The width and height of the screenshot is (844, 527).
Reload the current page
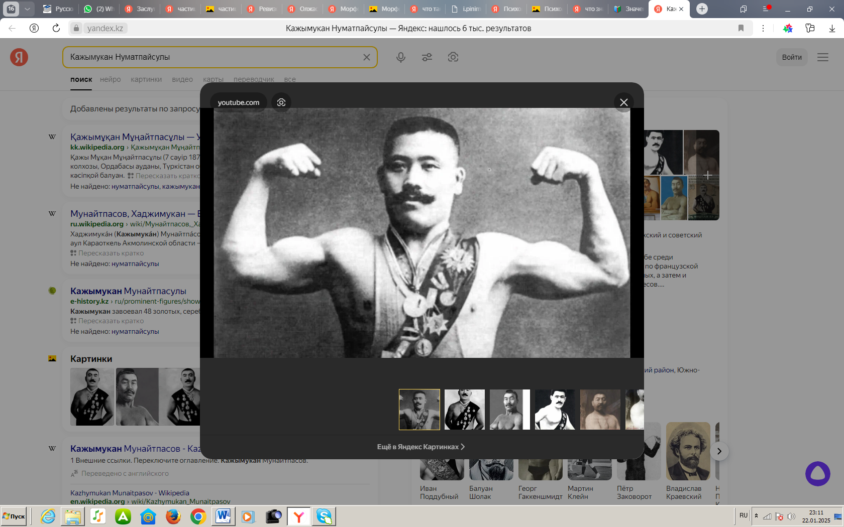(x=56, y=28)
